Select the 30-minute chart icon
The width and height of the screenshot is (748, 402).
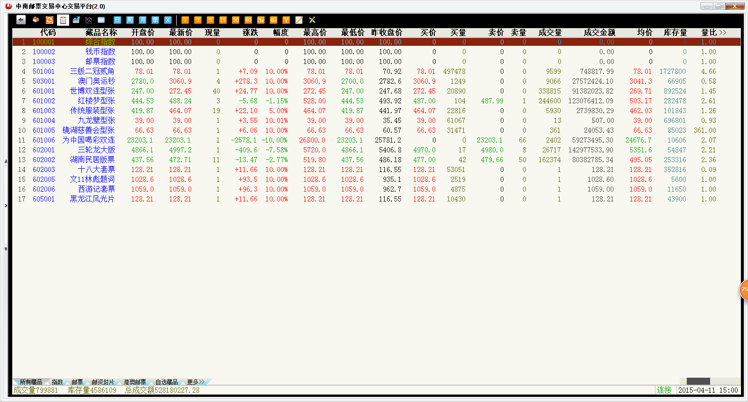(x=236, y=20)
